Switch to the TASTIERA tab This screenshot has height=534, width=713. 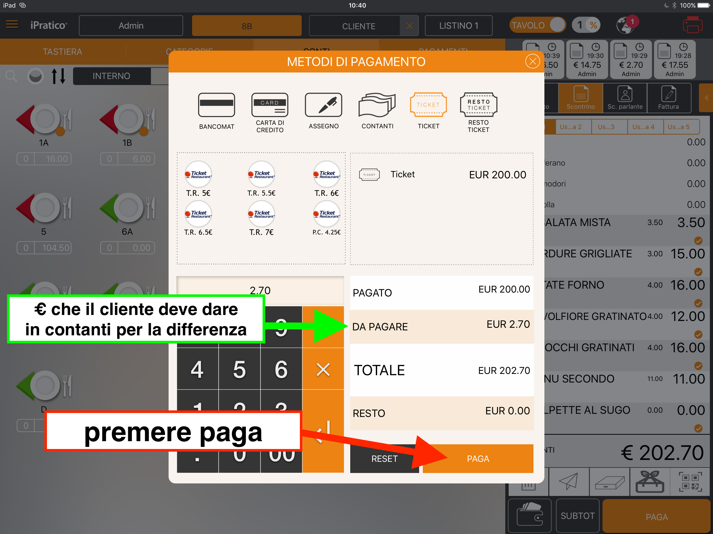[63, 52]
